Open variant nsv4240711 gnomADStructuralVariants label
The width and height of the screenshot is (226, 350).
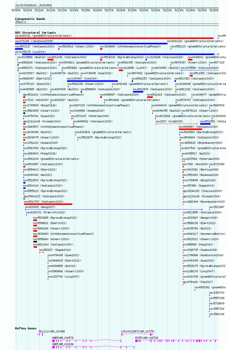coord(43,36)
